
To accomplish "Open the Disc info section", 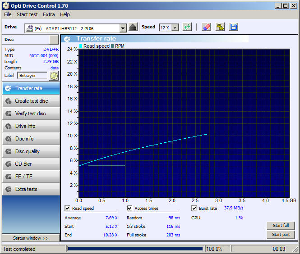I will click(x=31, y=139).
